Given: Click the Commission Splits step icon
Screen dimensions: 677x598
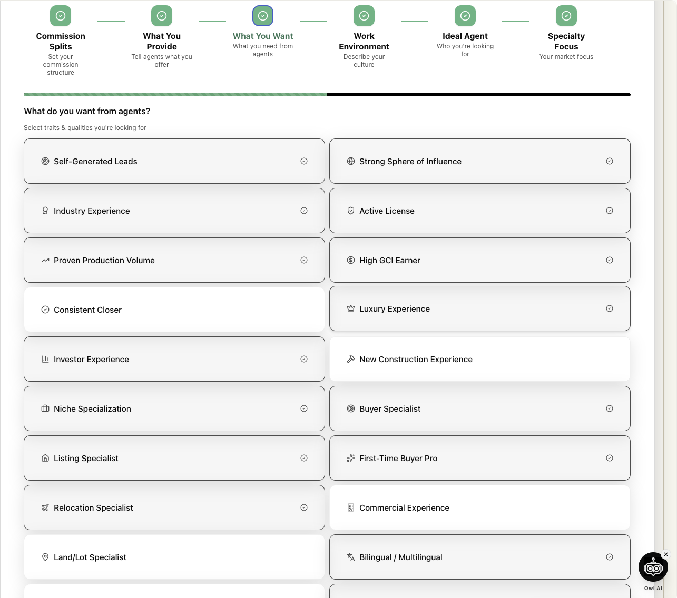Looking at the screenshot, I should (x=61, y=16).
